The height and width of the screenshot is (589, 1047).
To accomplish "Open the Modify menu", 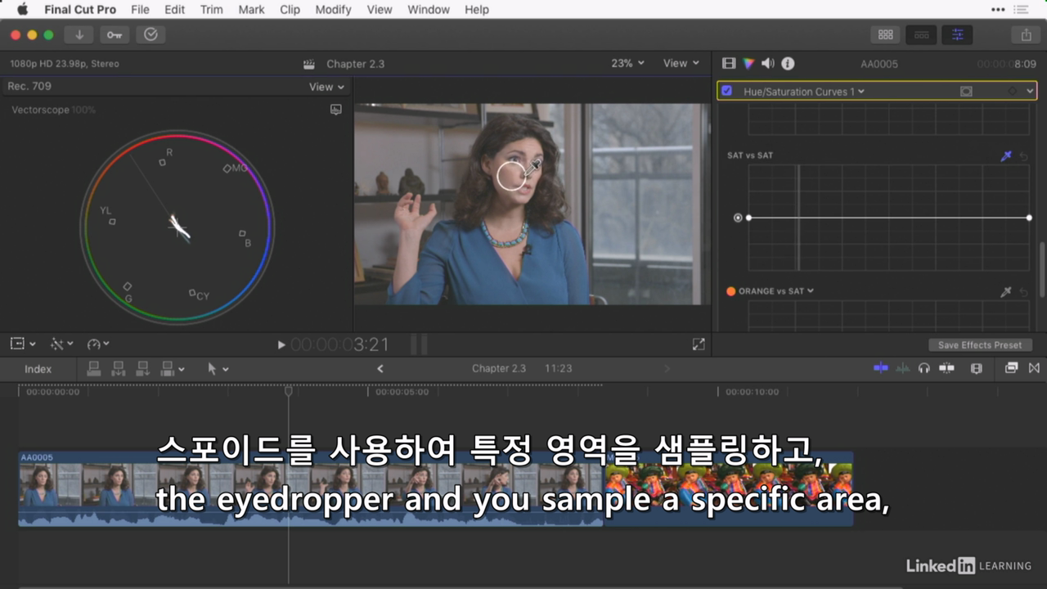I will coord(333,10).
